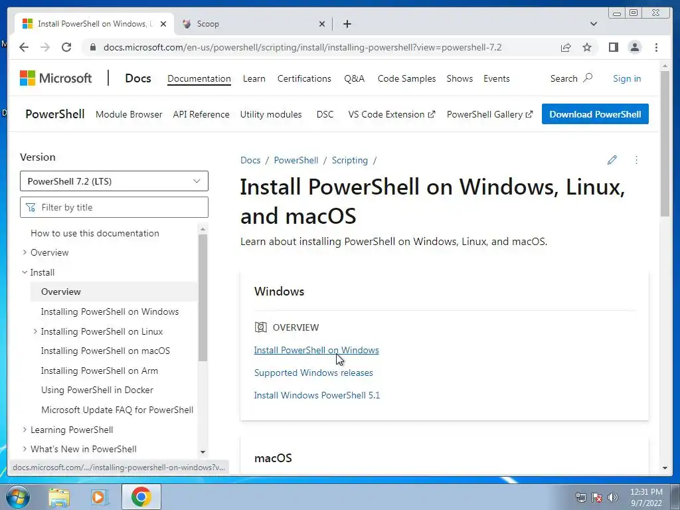Click the page scrollbar down arrow
The height and width of the screenshot is (510, 680).
(x=665, y=468)
